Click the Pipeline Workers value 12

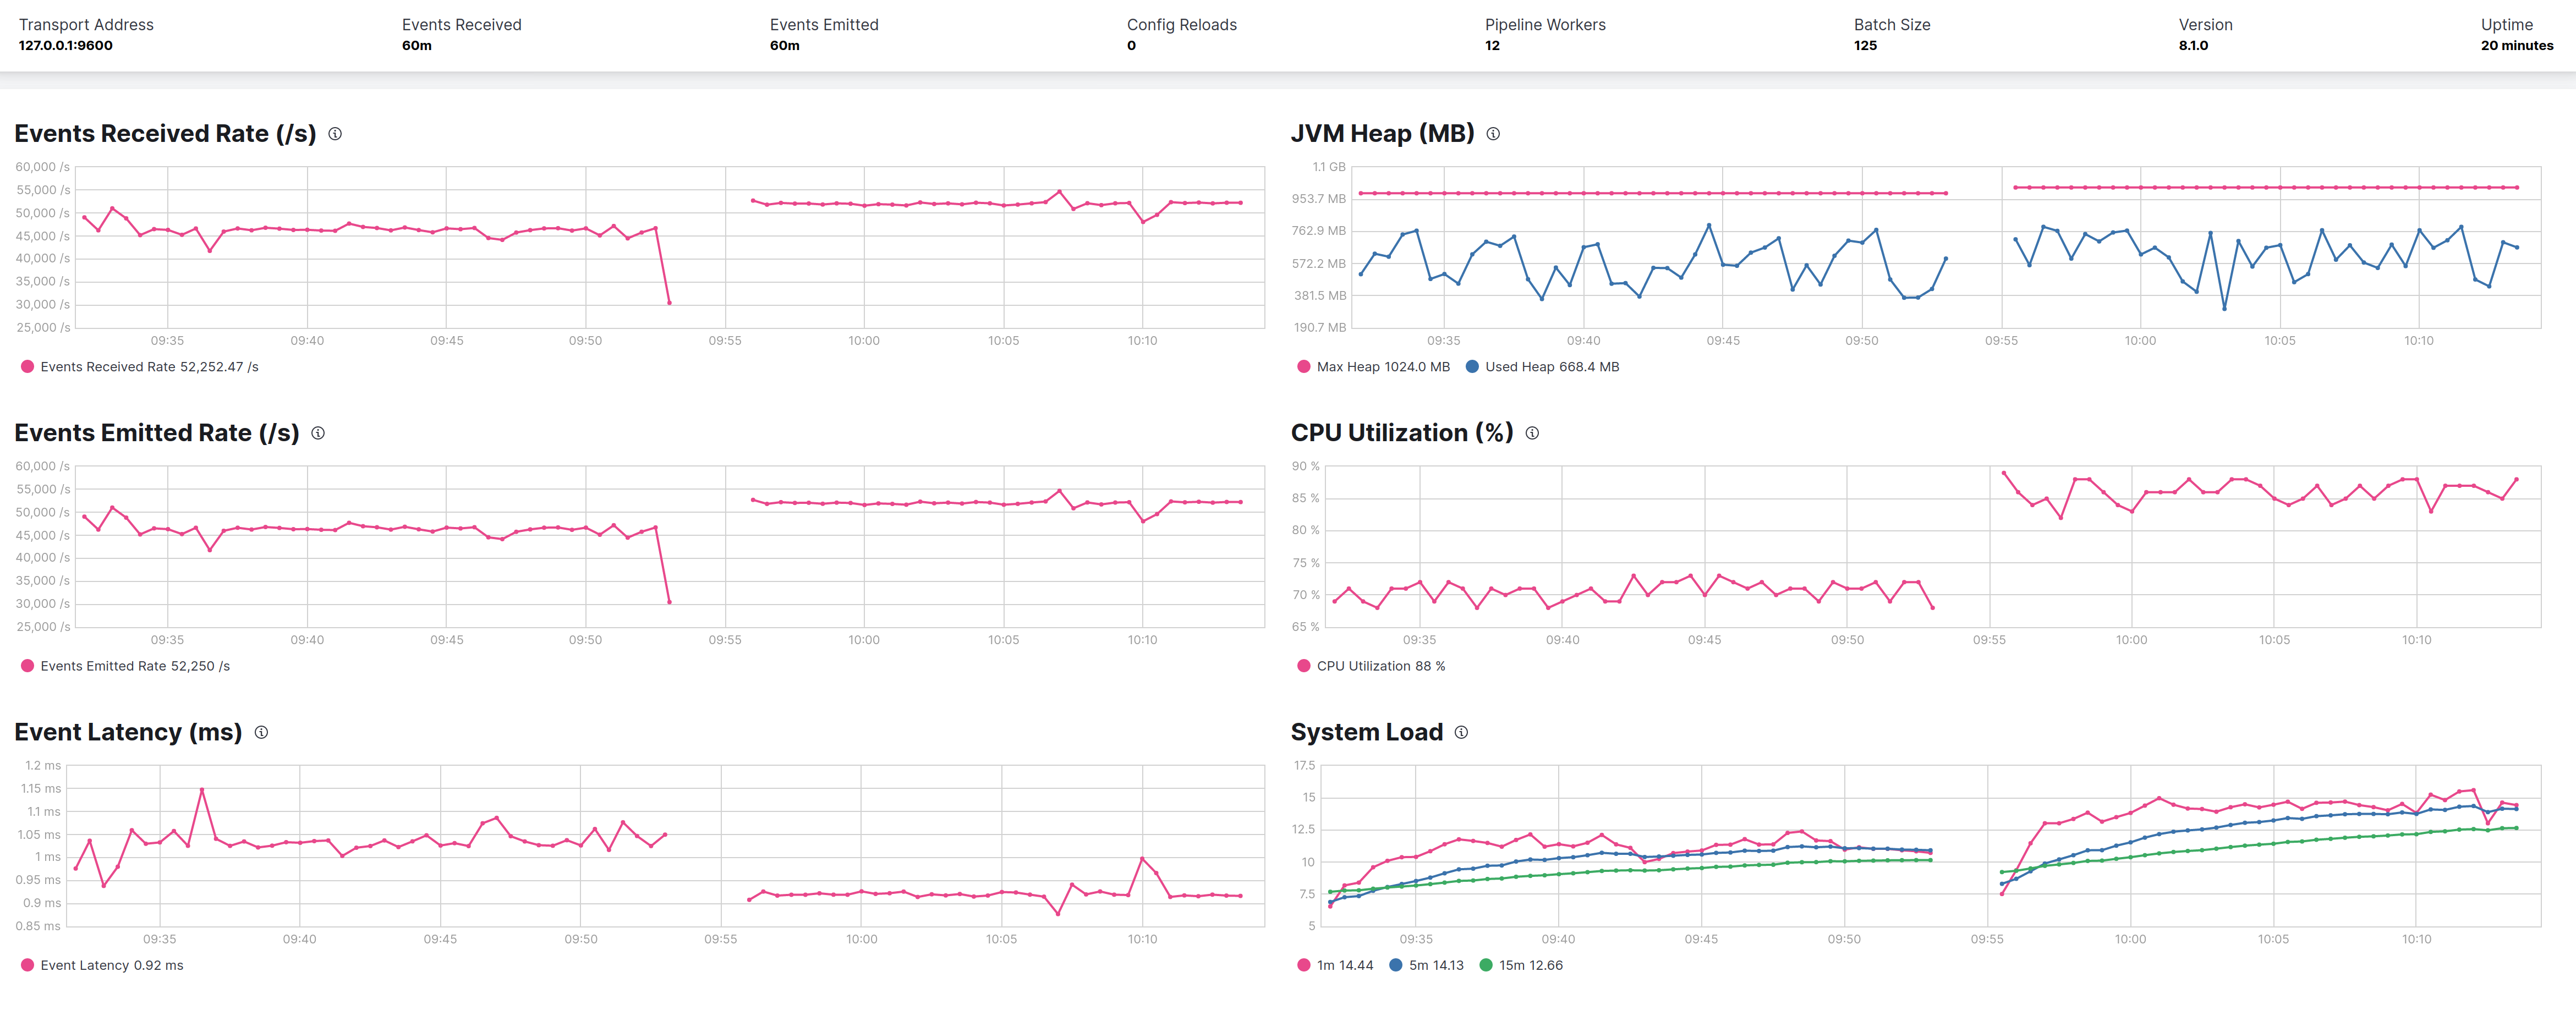pos(1492,45)
